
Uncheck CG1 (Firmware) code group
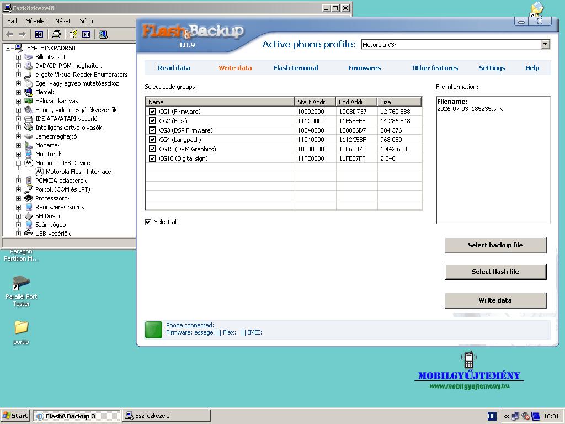(152, 112)
